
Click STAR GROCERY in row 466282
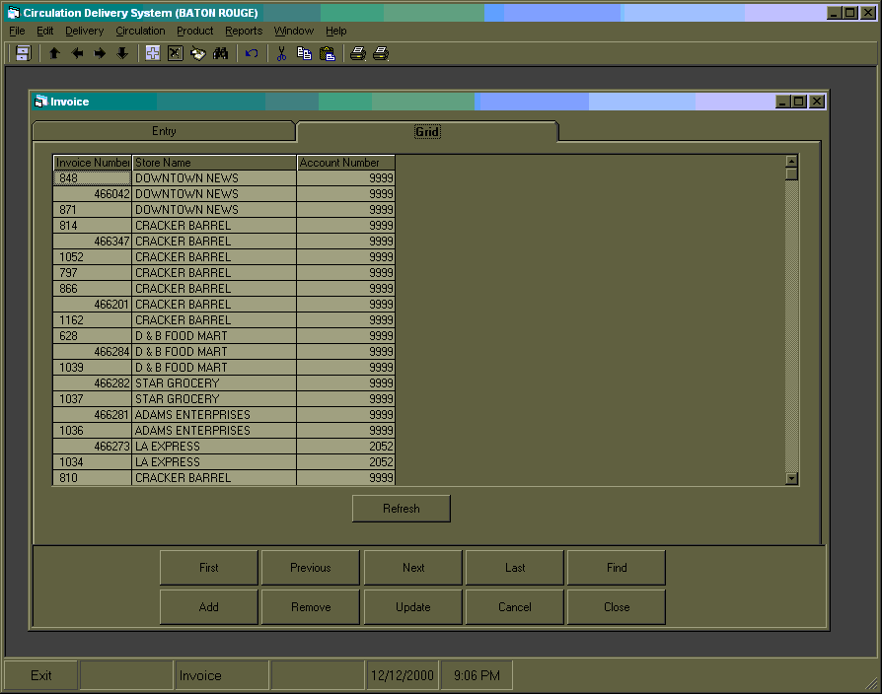point(214,383)
